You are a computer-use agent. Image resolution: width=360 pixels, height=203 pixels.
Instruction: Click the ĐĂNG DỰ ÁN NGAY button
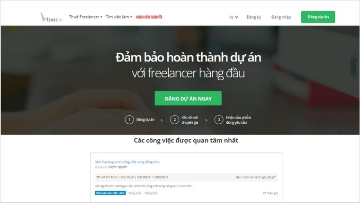point(188,98)
